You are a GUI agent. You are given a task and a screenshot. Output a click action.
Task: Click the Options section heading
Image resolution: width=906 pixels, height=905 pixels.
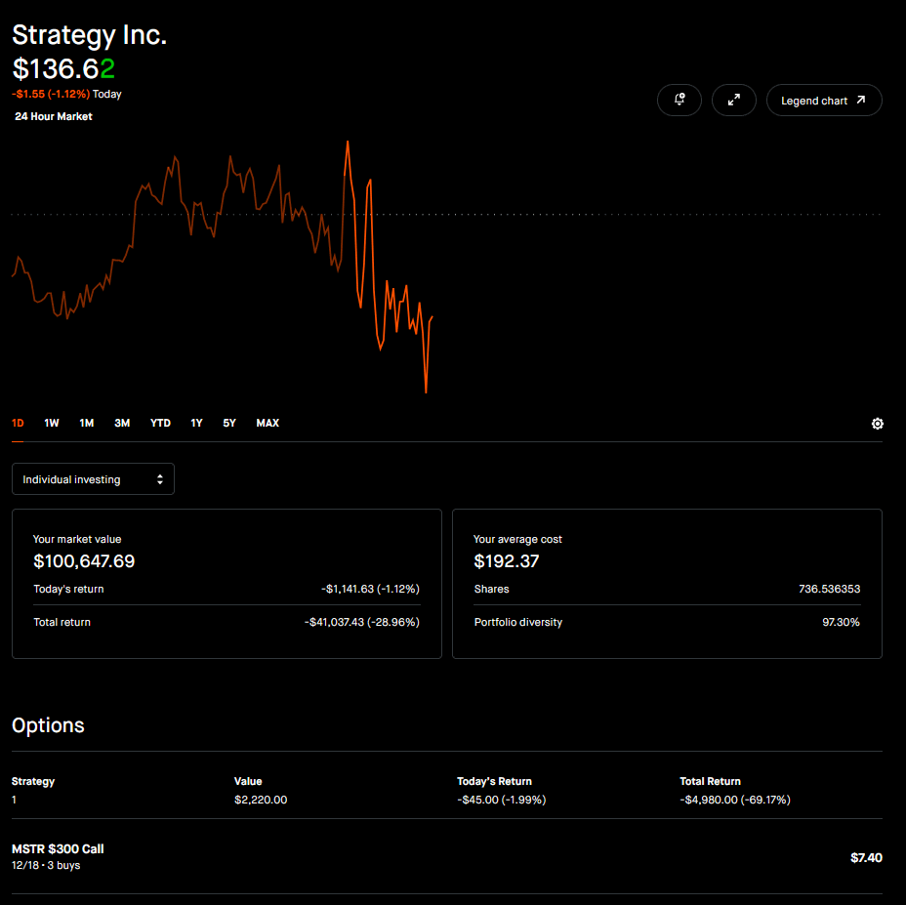48,725
